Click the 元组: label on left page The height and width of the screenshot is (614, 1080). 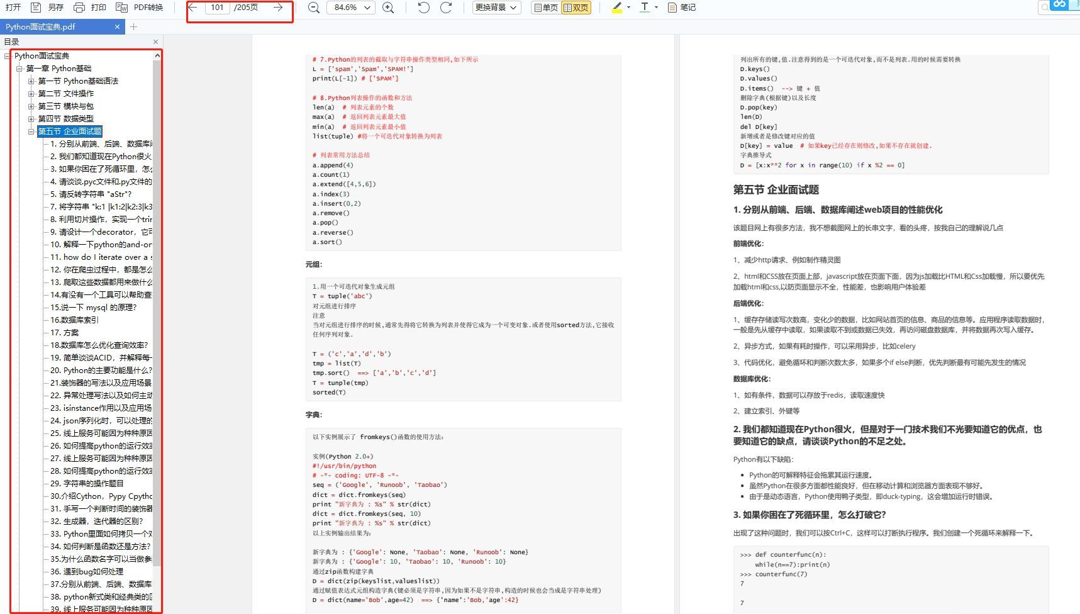coord(314,264)
